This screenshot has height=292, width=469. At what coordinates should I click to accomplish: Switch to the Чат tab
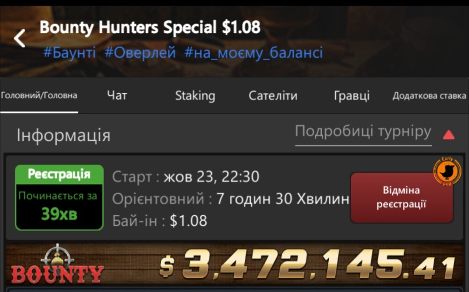[117, 95]
